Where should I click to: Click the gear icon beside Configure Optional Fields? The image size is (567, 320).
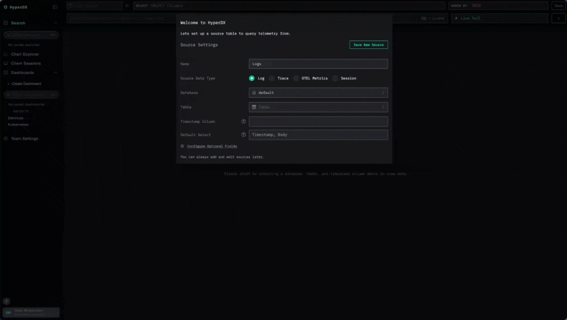point(182,146)
